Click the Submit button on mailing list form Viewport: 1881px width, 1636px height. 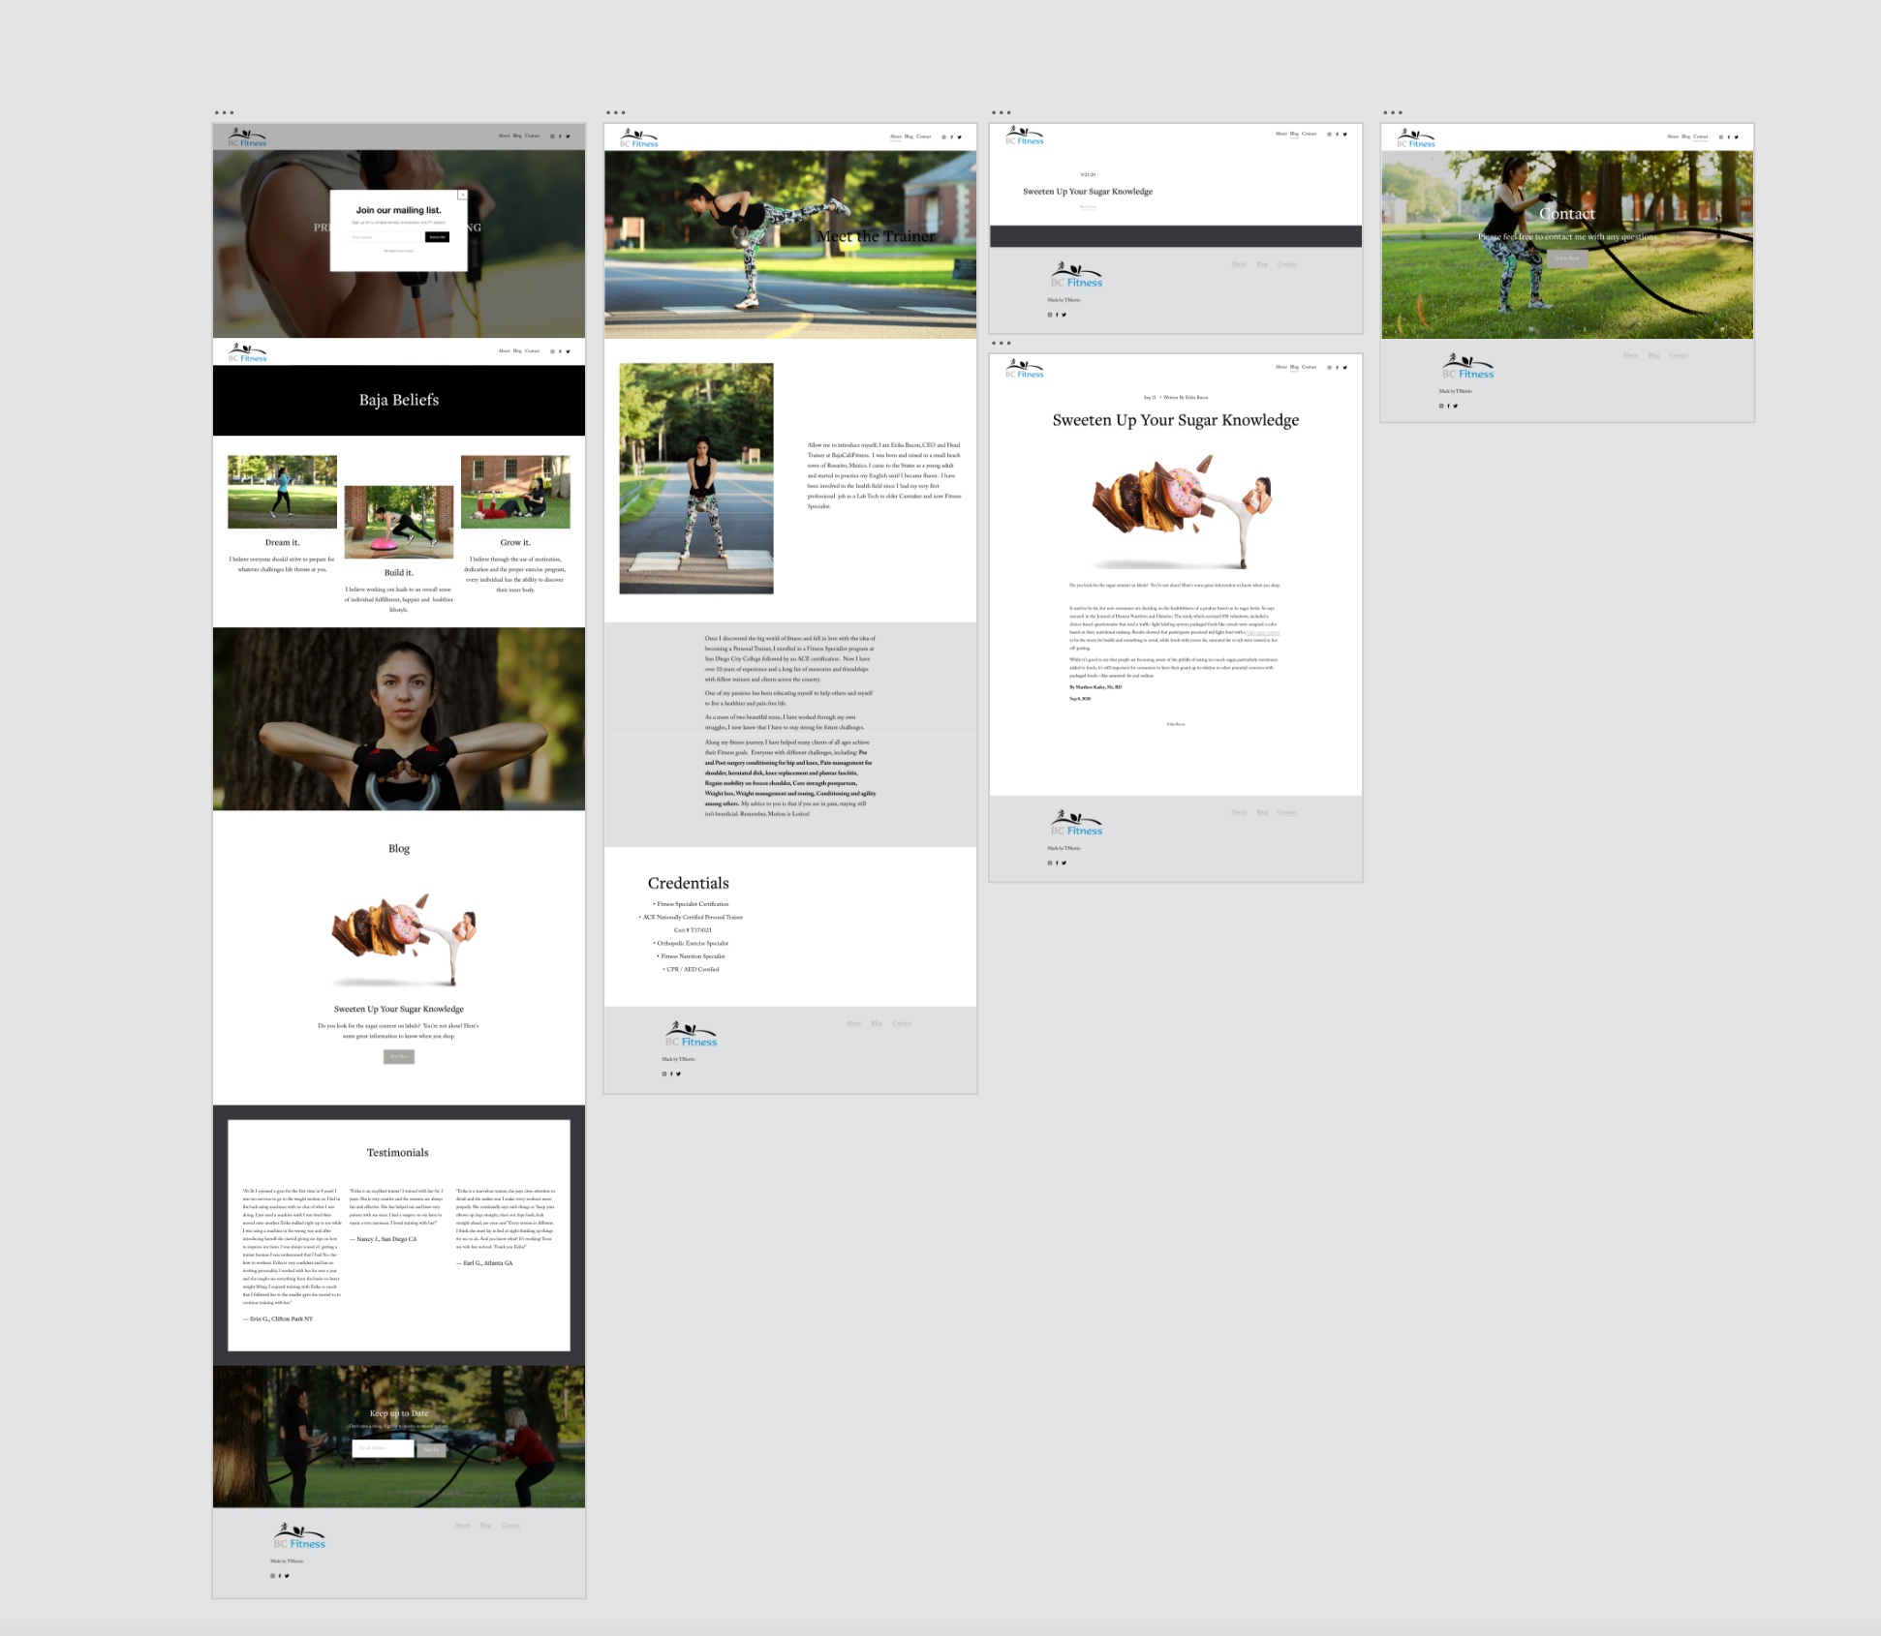(437, 236)
